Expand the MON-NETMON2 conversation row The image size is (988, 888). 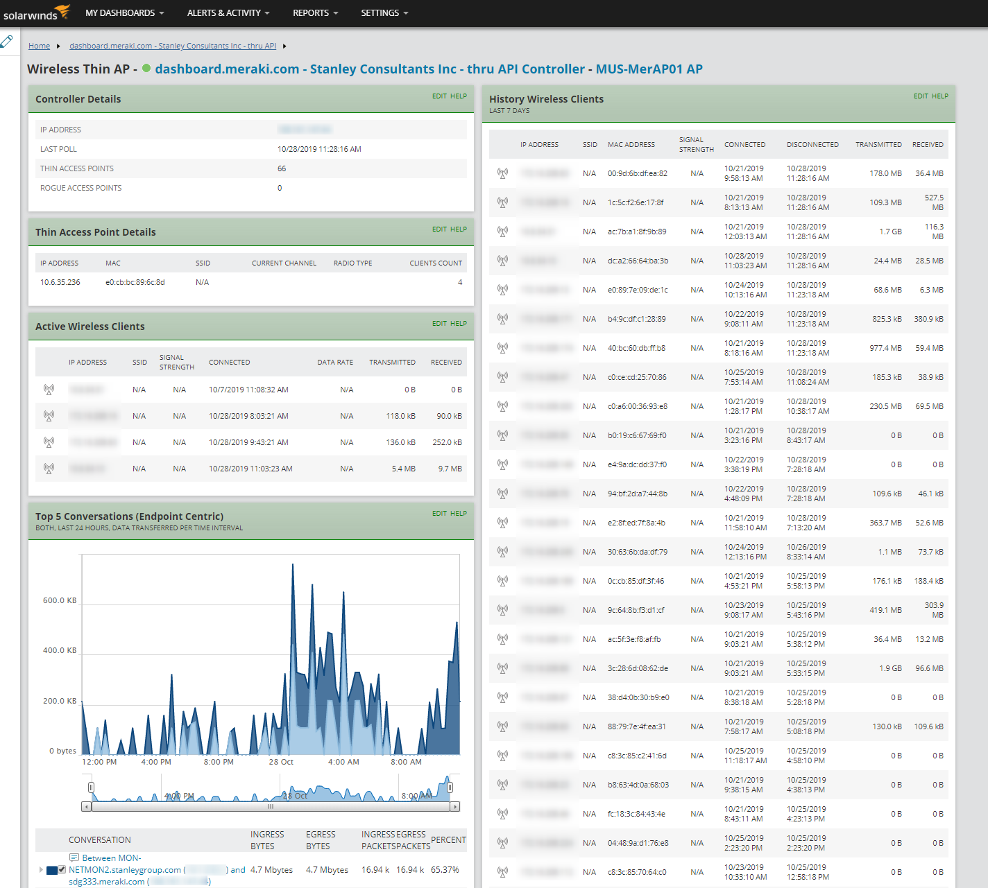(41, 870)
